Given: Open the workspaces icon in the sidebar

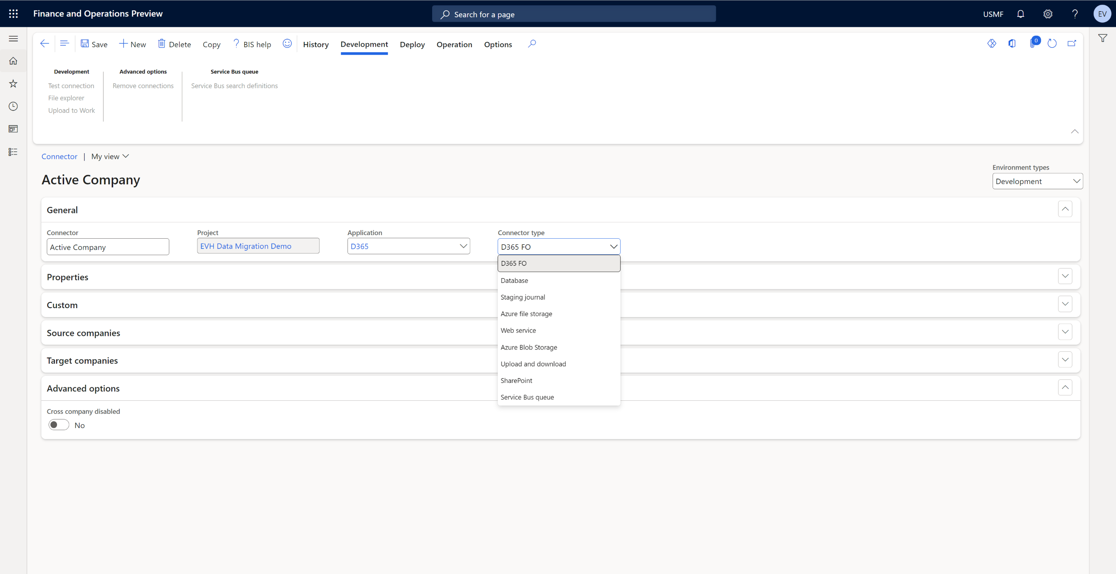Looking at the screenshot, I should pos(13,129).
